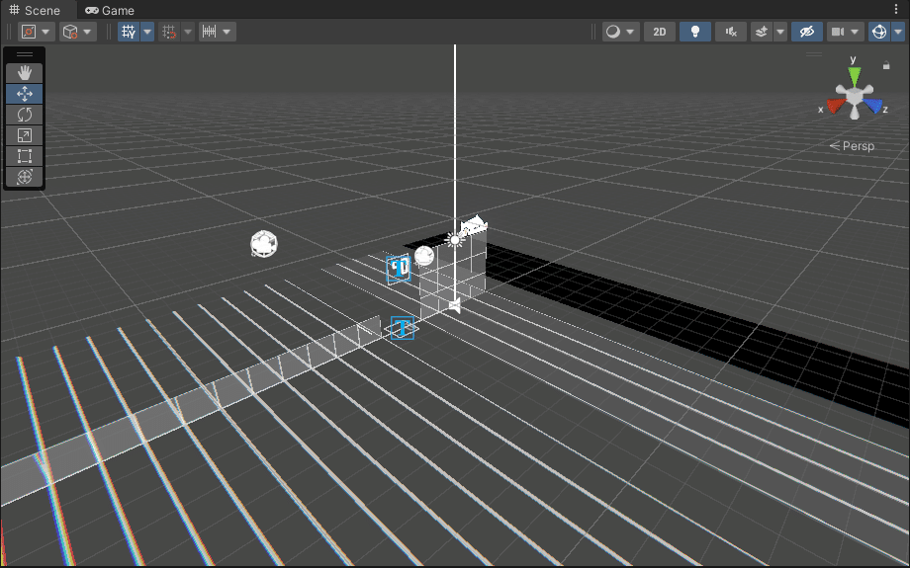The width and height of the screenshot is (910, 568).
Task: Toggle grid snapping
Action: [169, 32]
